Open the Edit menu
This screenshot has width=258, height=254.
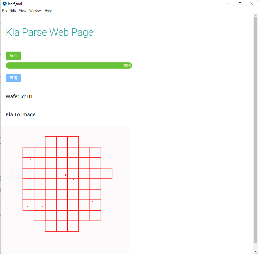13,11
